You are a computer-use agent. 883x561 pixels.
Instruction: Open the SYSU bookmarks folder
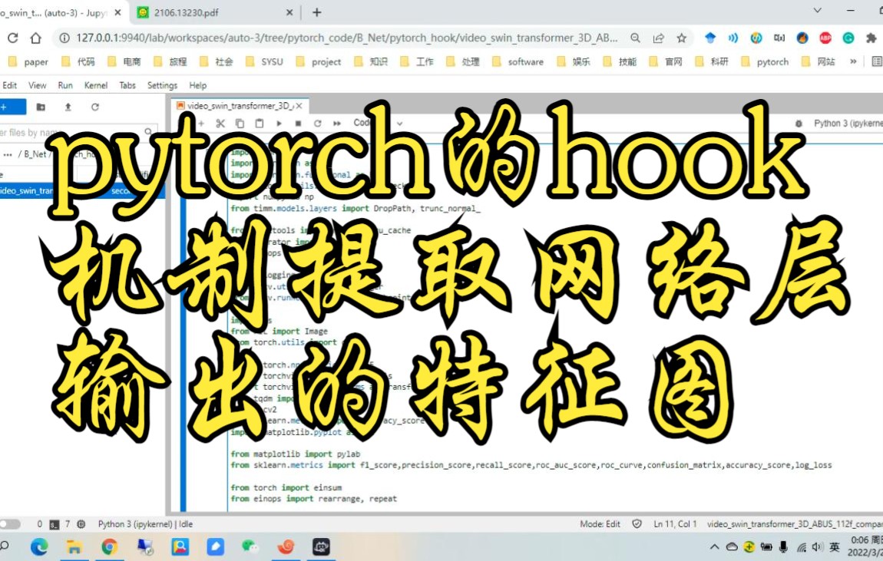pos(264,61)
